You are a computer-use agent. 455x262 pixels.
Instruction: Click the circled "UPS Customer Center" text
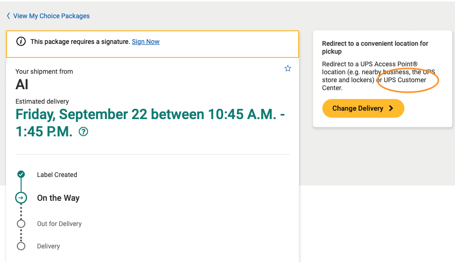pos(405,80)
